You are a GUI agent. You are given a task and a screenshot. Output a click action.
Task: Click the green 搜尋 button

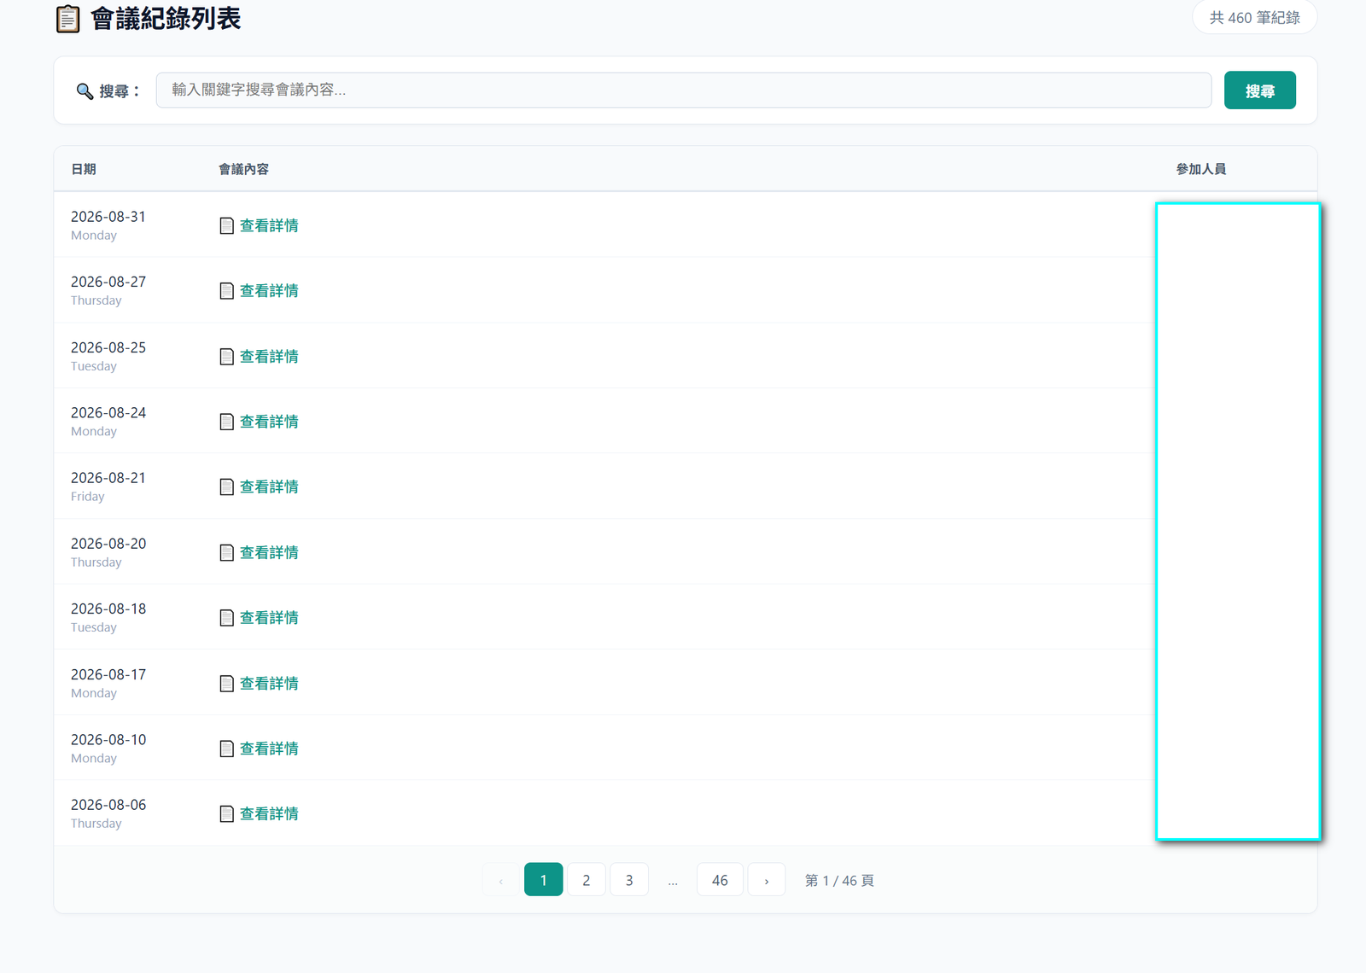click(1259, 90)
